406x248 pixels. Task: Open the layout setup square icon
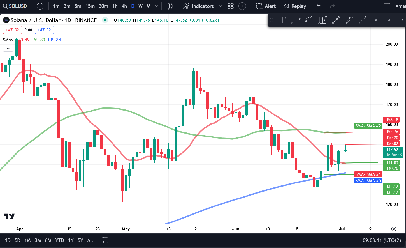[x=387, y=6]
